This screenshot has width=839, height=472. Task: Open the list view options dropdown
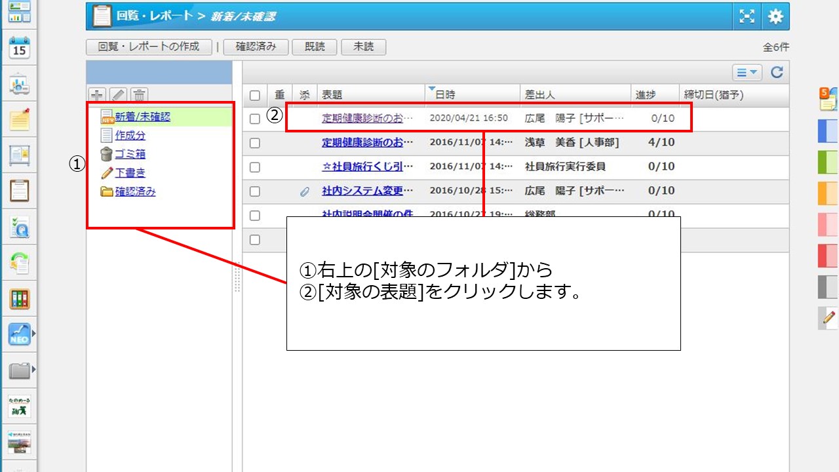click(x=747, y=72)
